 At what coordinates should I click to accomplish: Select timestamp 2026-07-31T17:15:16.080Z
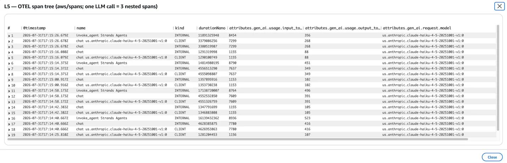[45, 52]
